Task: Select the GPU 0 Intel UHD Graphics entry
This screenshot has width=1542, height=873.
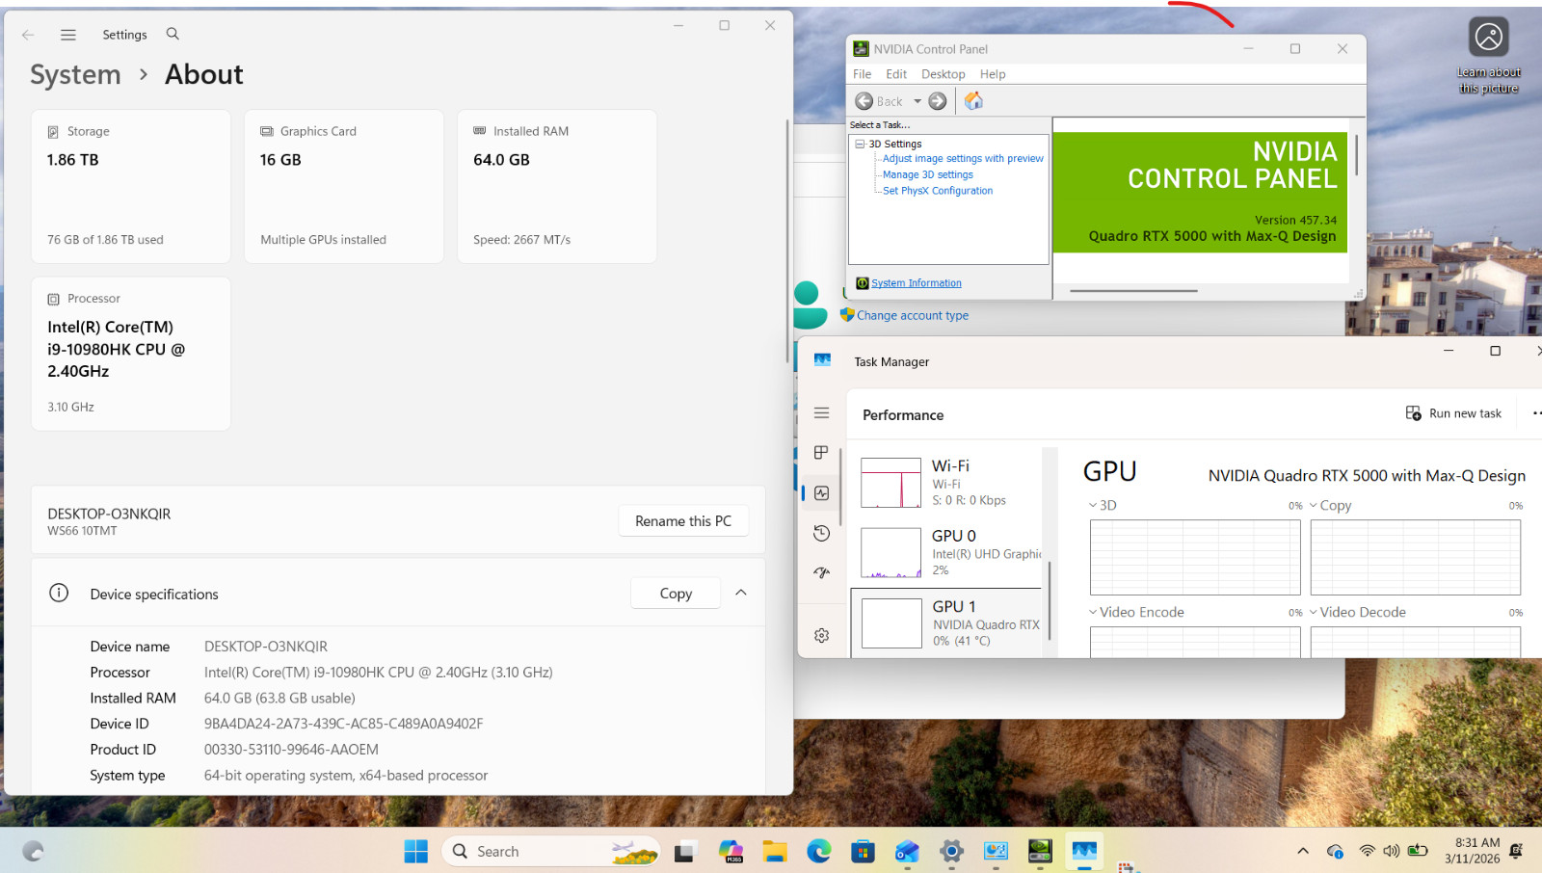Action: pyautogui.click(x=948, y=553)
